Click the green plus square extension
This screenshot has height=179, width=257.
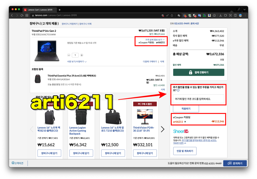pyautogui.click(x=204, y=16)
